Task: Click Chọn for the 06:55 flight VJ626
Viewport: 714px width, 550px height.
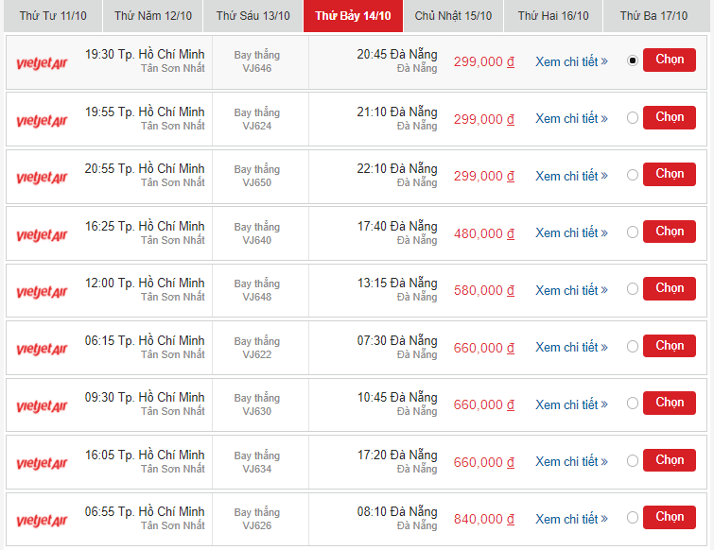Action: click(x=670, y=517)
